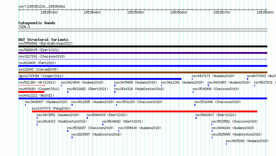This screenshot has width=276, height=156.
Task: Click the Cytogenetic Bands track title
Action: pyautogui.click(x=37, y=23)
